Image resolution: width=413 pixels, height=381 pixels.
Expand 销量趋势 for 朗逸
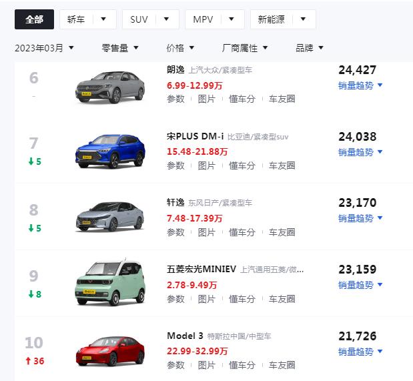(360, 85)
